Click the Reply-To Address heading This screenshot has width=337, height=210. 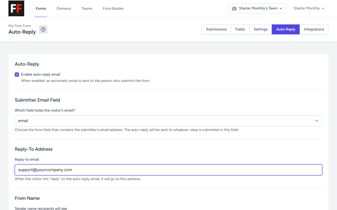coord(34,149)
